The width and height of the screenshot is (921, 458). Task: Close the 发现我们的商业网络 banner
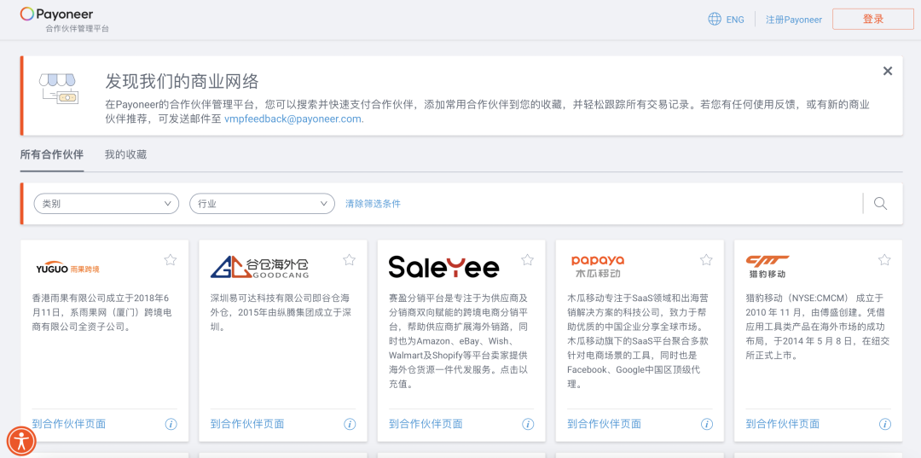point(888,71)
